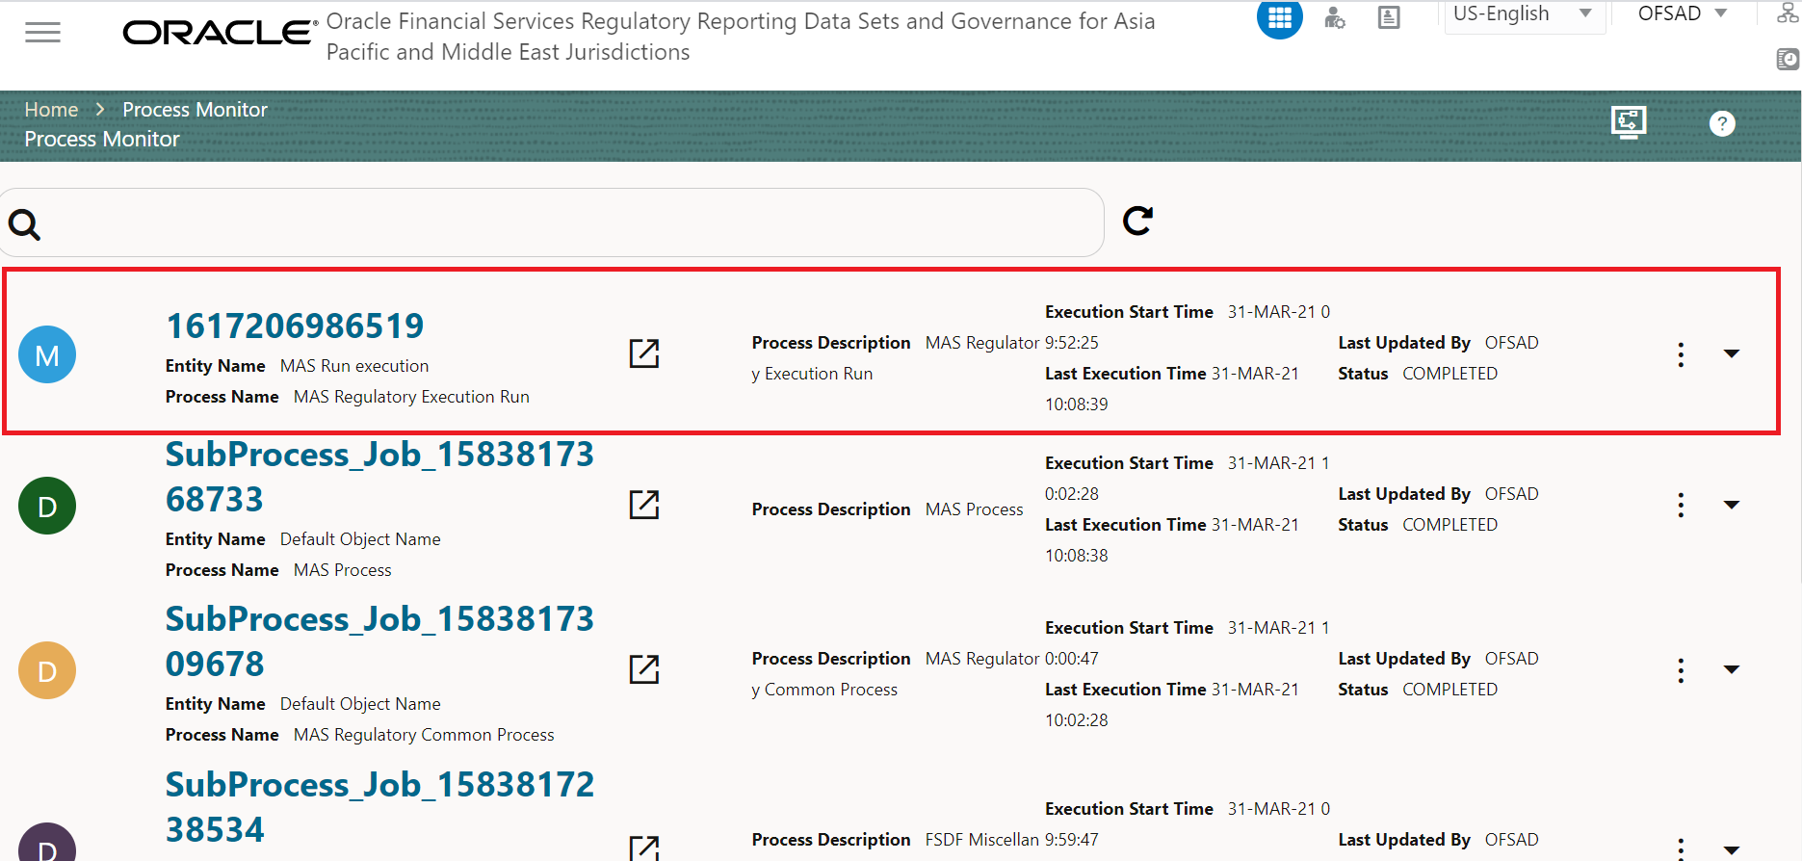Open process 1617206986519 link

(x=295, y=326)
